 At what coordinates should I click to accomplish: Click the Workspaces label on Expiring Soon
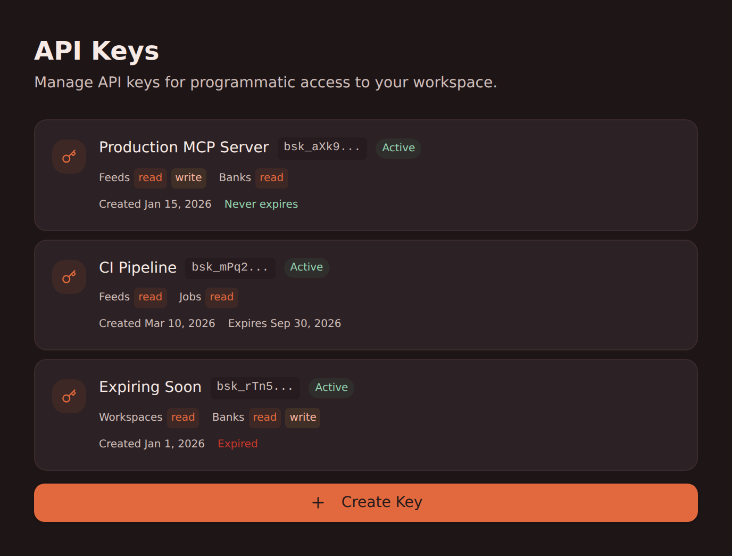pyautogui.click(x=131, y=418)
